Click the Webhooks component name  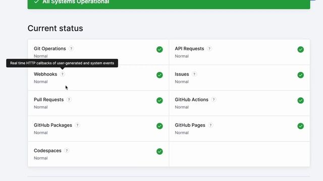(45, 74)
